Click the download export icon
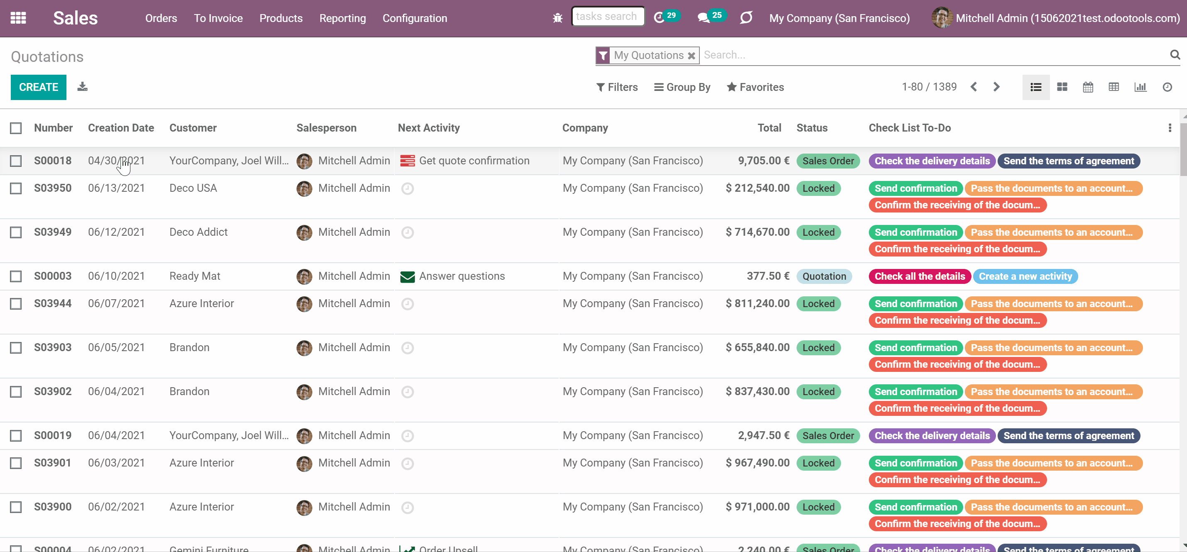The width and height of the screenshot is (1187, 552). pyautogui.click(x=83, y=87)
